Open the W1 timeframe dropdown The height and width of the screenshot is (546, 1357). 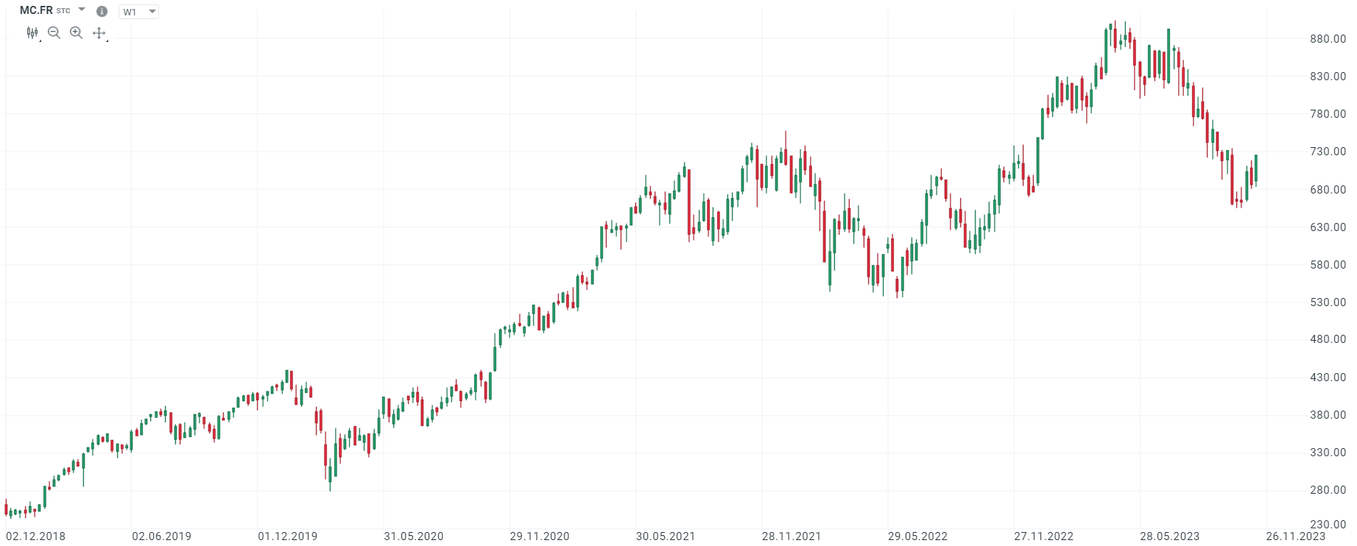point(138,12)
